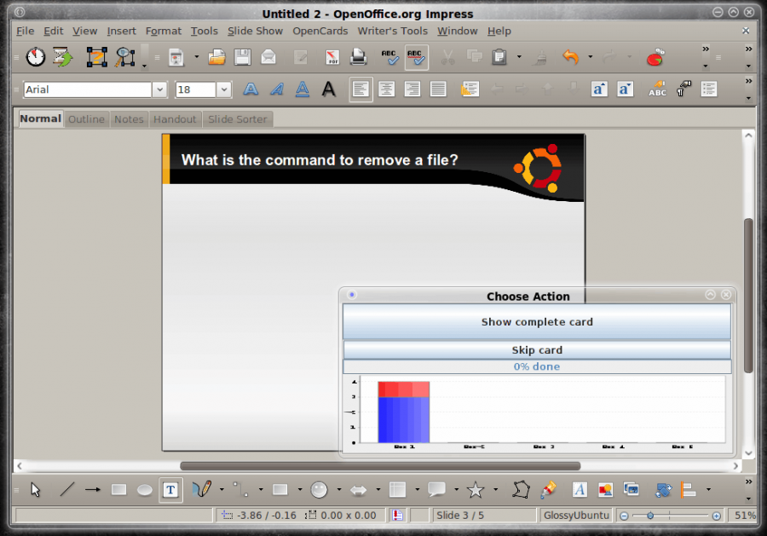Export the presentation directly as PDF
The width and height of the screenshot is (767, 536).
(x=332, y=57)
